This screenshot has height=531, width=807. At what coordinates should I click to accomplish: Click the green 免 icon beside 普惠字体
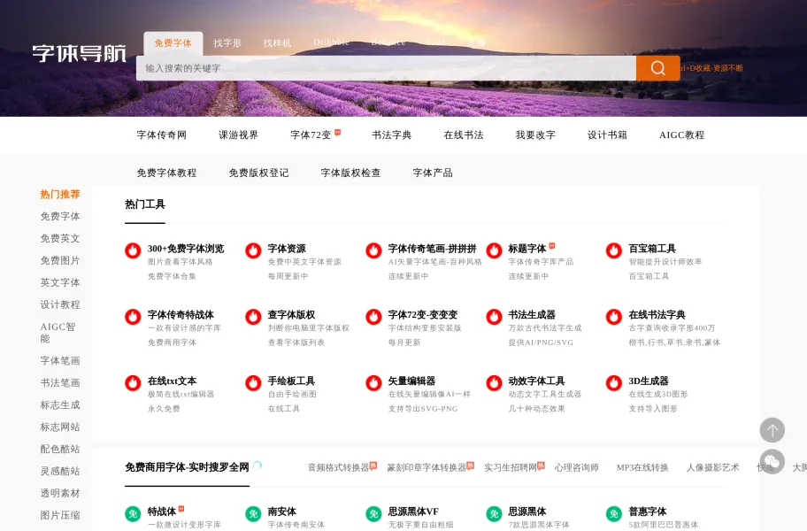click(x=614, y=514)
